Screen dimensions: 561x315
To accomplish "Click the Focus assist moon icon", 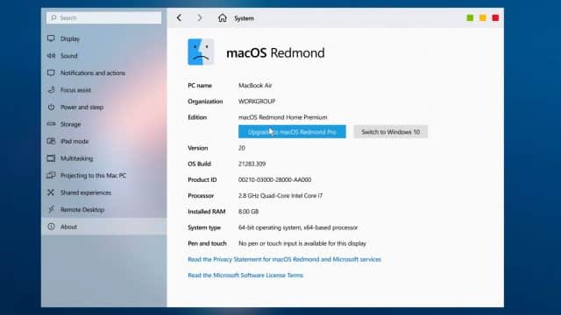I will [x=51, y=89].
